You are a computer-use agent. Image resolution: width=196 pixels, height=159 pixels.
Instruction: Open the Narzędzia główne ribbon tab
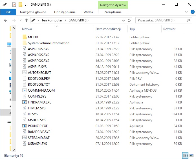tap(33, 12)
